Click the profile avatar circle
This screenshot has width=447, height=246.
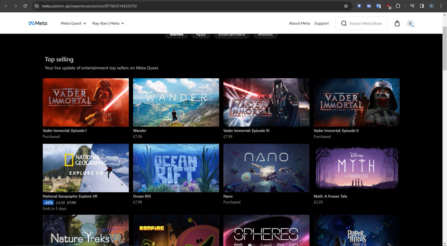click(x=410, y=23)
